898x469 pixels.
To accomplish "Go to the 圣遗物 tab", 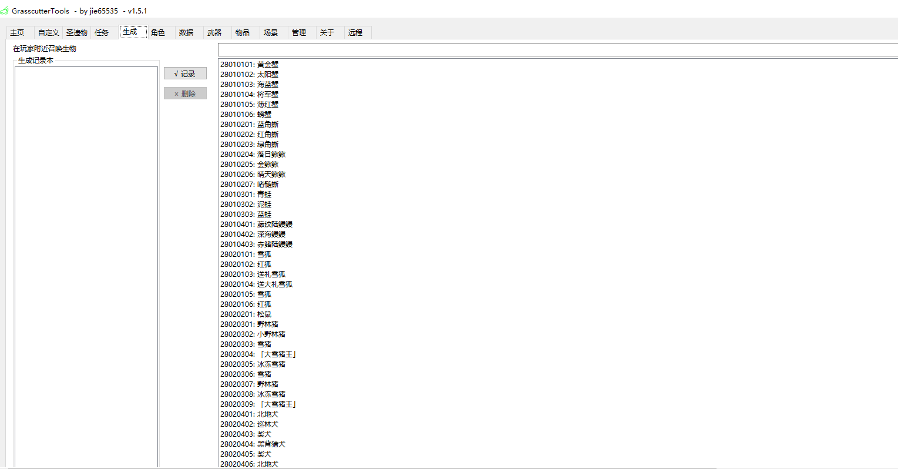I will 77,33.
